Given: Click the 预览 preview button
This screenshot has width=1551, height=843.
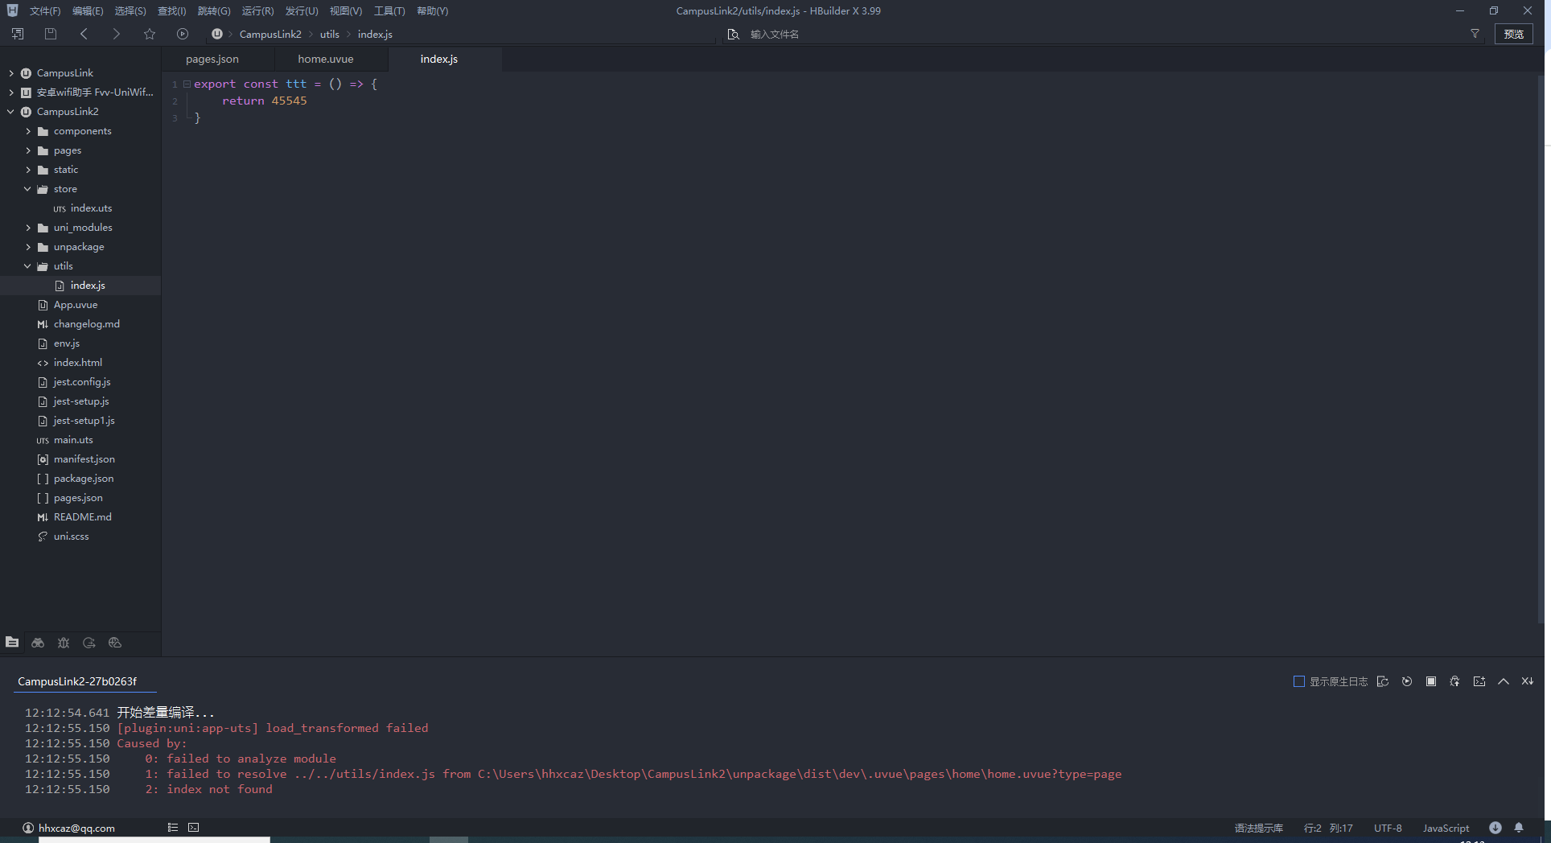Looking at the screenshot, I should click(x=1514, y=34).
